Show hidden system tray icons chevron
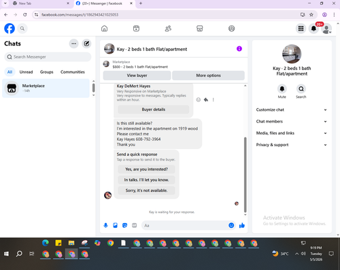Viewport: 340px width, 270px height. (x=296, y=254)
